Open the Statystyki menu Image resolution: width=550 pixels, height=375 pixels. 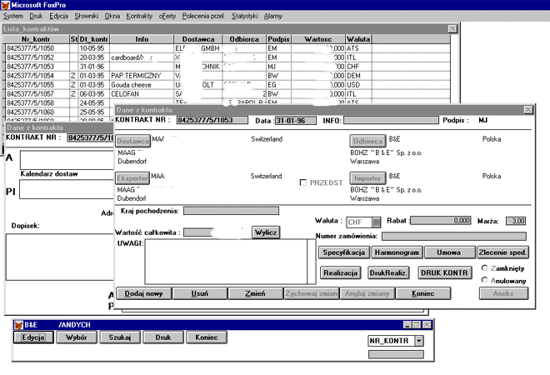[244, 16]
